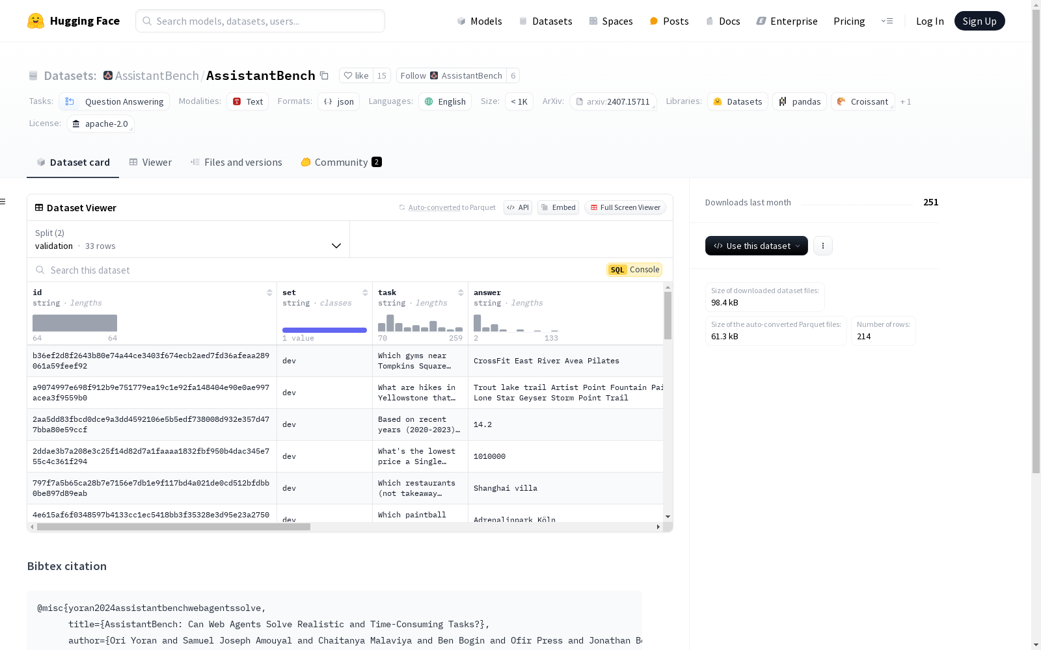Open the more navigation menu icon
1041x650 pixels.
887,21
